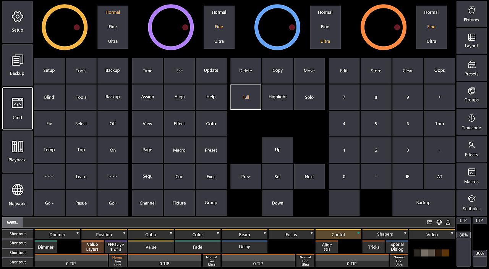Switch to the Color feature tab
Screen dimensions: 489x269
[x=198, y=234]
